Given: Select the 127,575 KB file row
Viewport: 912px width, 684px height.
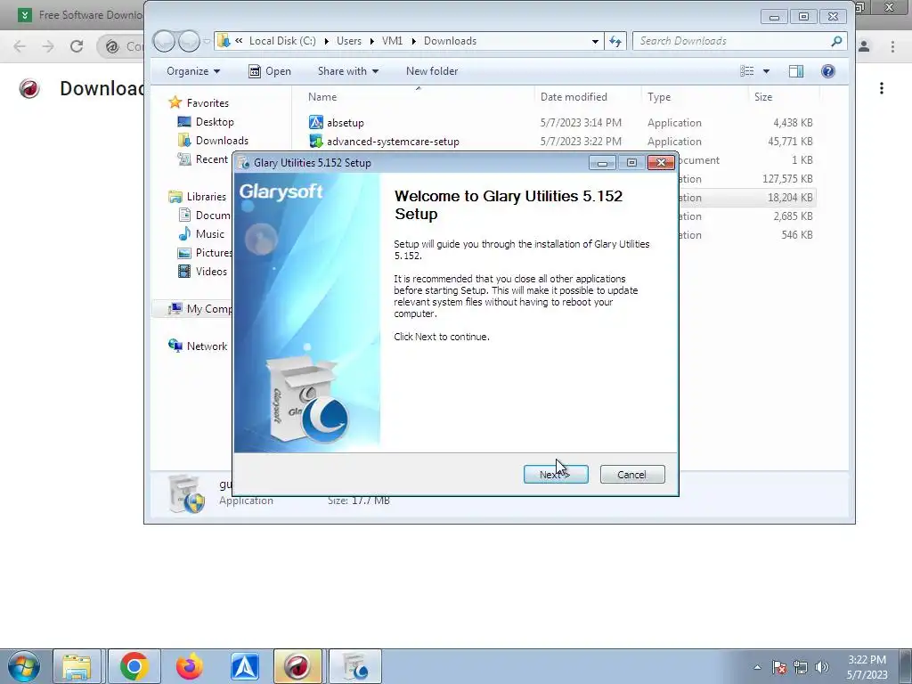Looking at the screenshot, I should [747, 178].
